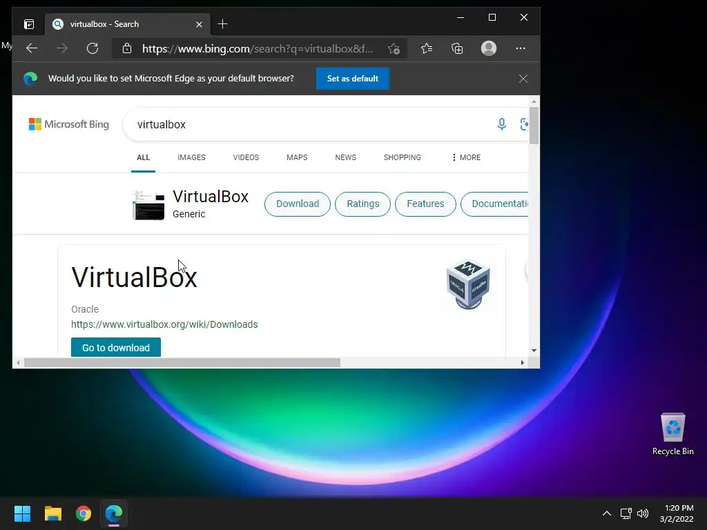The width and height of the screenshot is (707, 530).
Task: Click the scroll up arrow
Action: pyautogui.click(x=534, y=101)
